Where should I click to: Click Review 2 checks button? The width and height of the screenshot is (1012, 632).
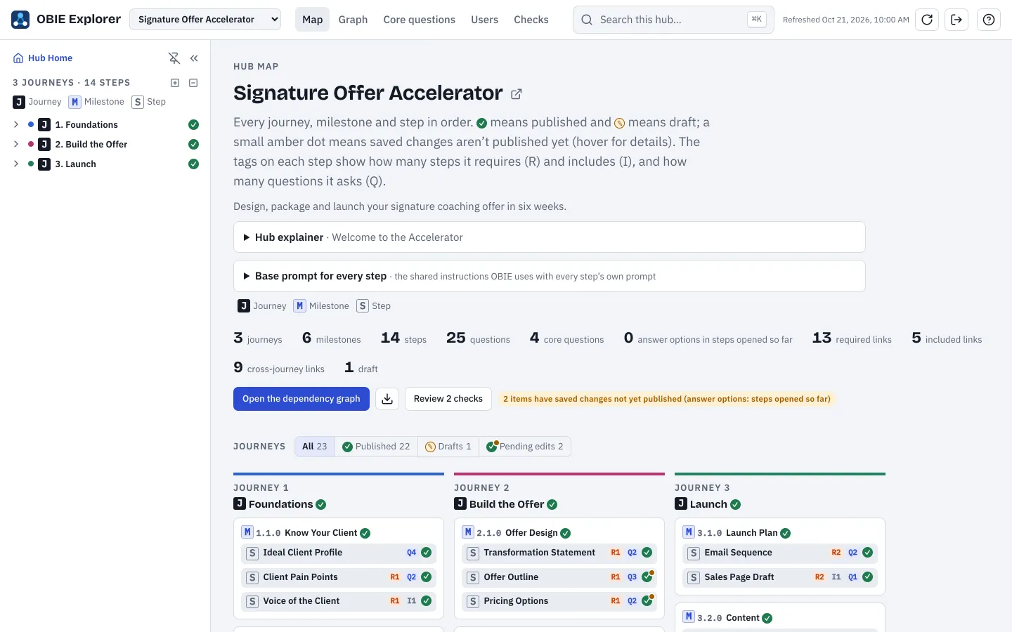pyautogui.click(x=448, y=399)
